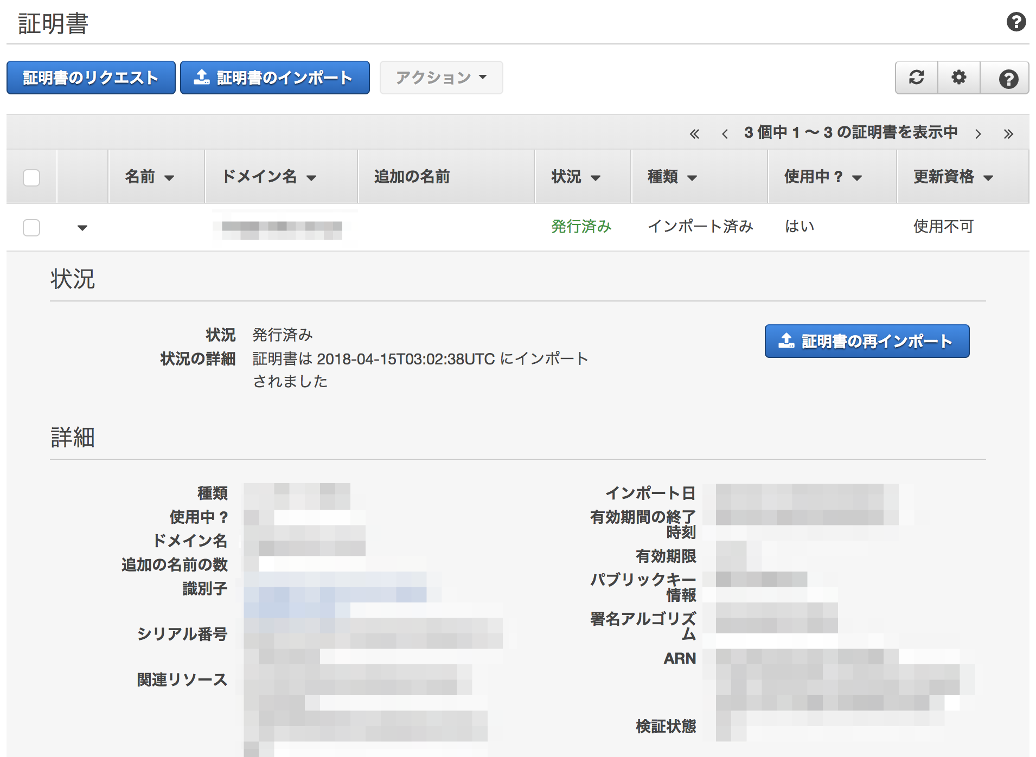Open the settings gear icon
The width and height of the screenshot is (1036, 757).
(959, 78)
